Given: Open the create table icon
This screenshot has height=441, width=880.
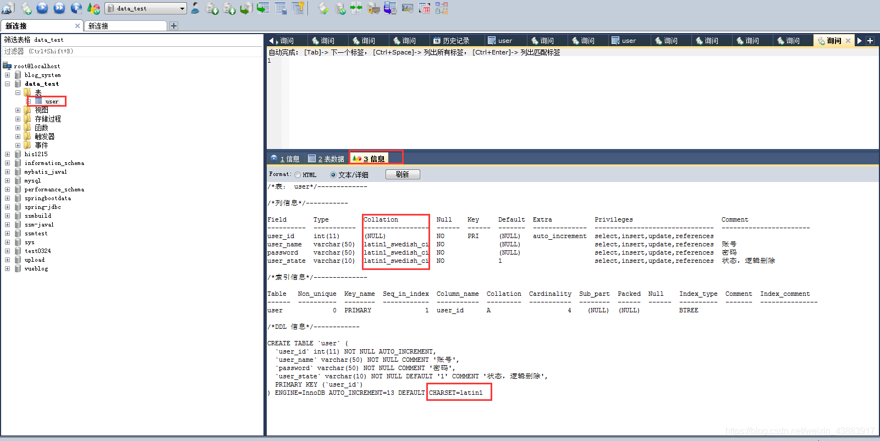Looking at the screenshot, I should click(280, 8).
